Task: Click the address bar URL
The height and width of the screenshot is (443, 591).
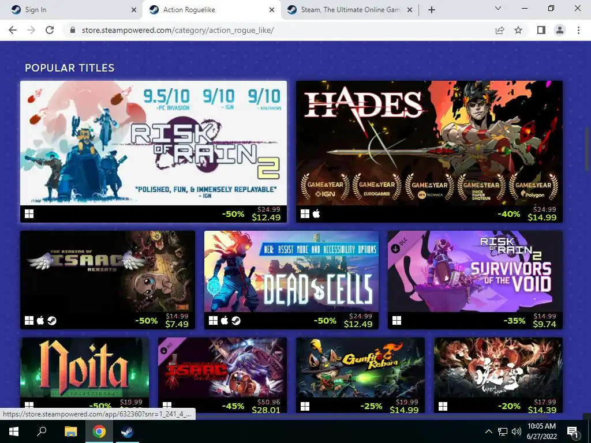Action: tap(178, 30)
